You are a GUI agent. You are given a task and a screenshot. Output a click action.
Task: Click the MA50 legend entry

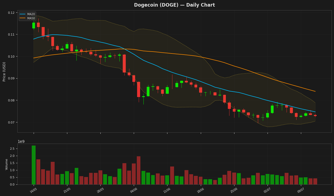point(27,18)
